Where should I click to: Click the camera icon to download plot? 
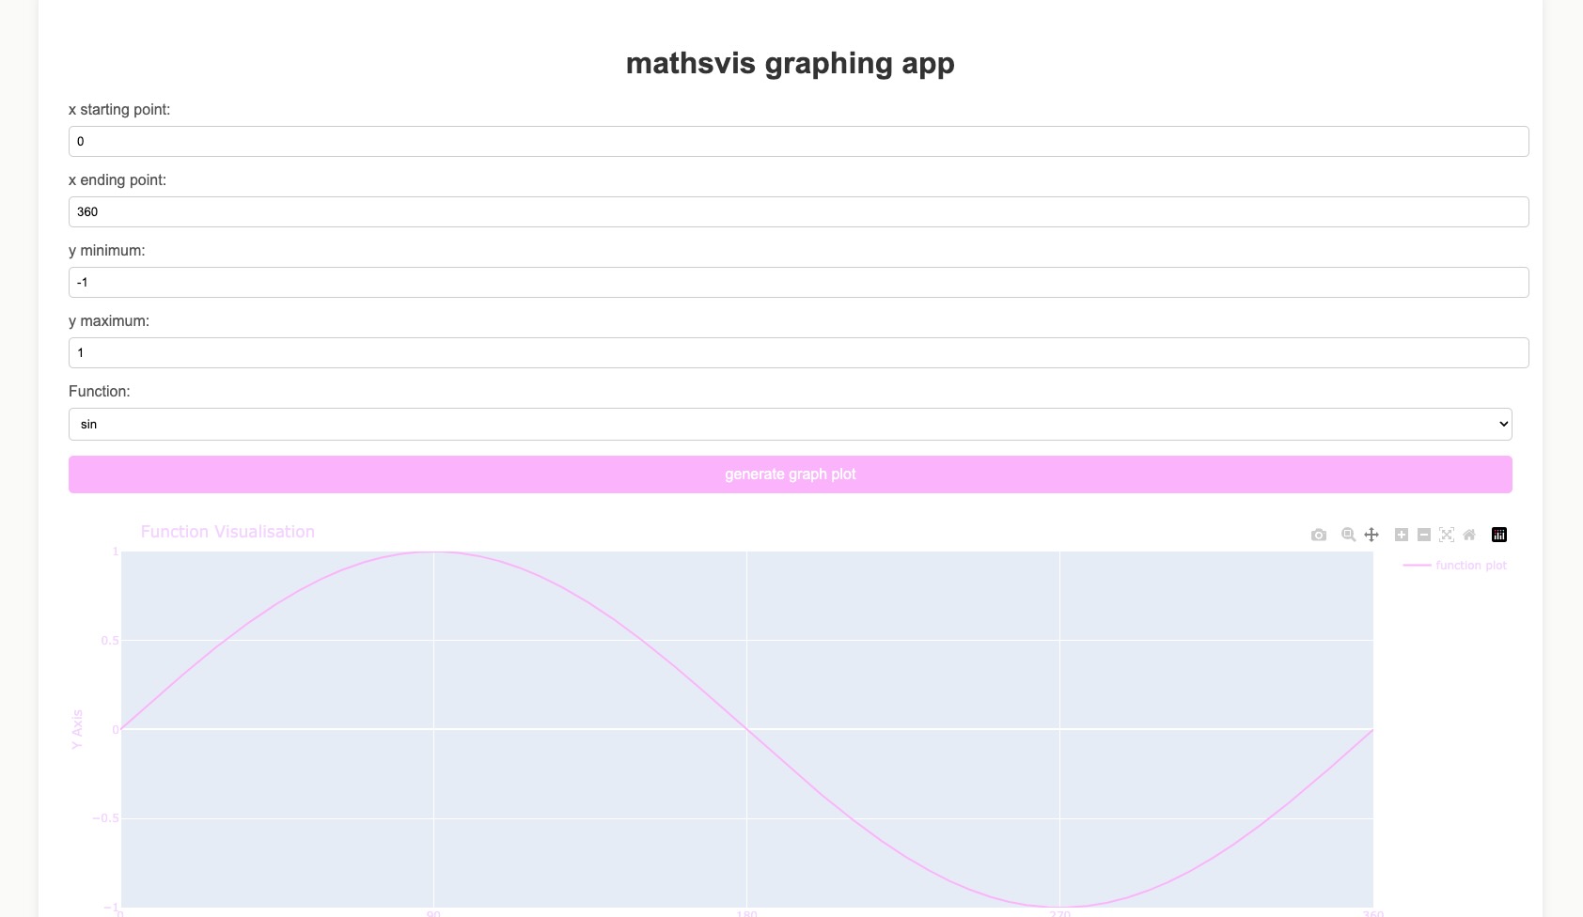pos(1319,535)
